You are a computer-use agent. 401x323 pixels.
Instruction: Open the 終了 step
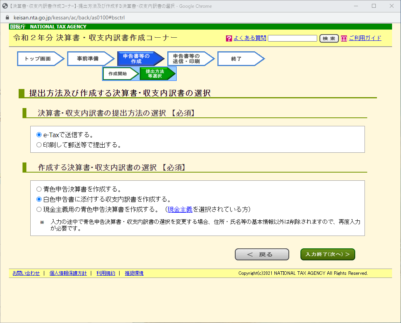(241, 59)
